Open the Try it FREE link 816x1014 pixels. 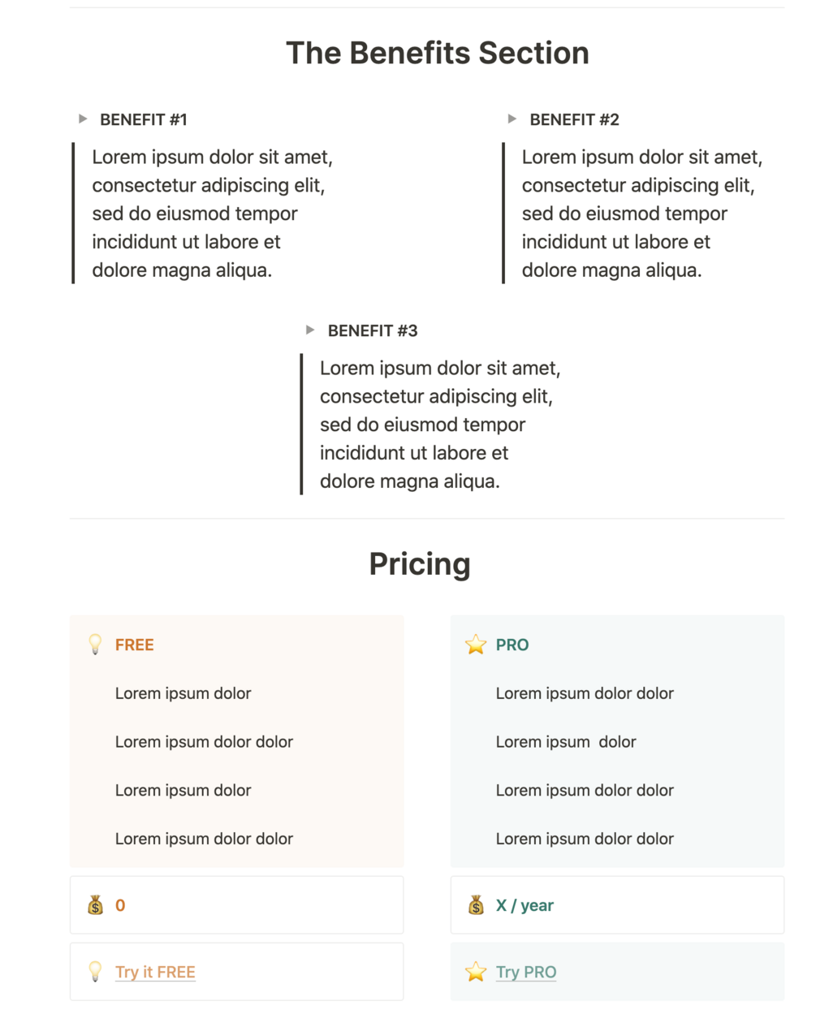[155, 972]
